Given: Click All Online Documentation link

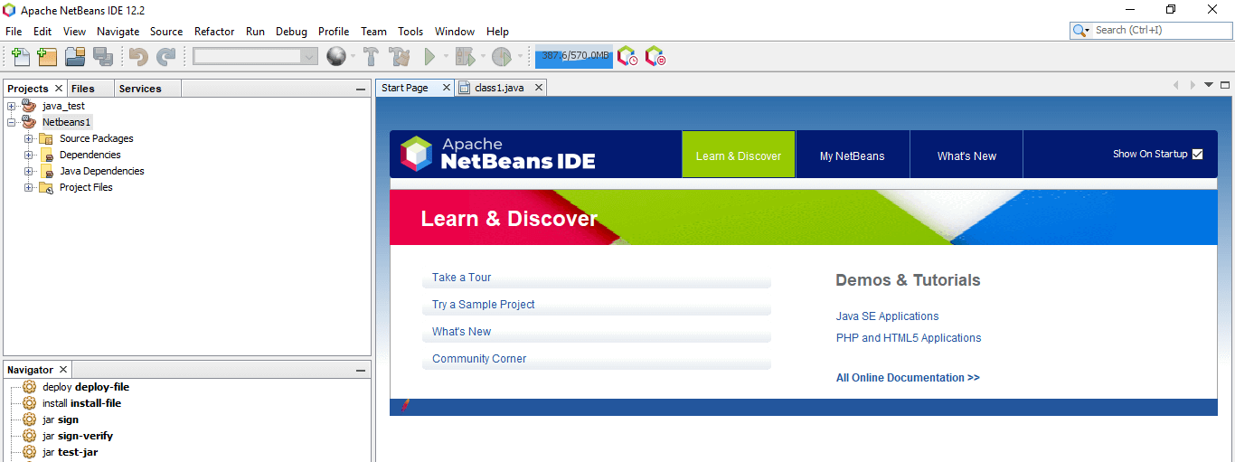Looking at the screenshot, I should click(908, 378).
